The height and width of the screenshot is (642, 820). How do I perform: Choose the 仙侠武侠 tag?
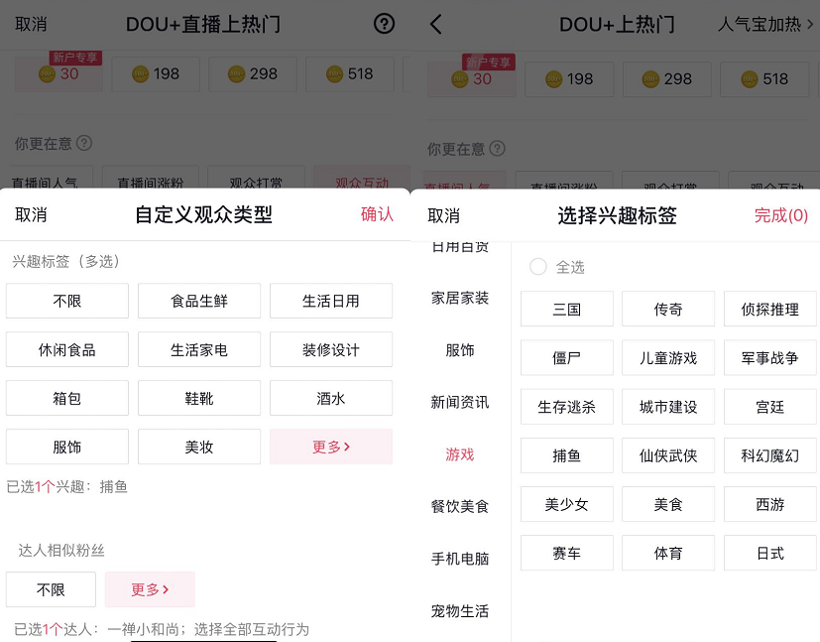(x=668, y=455)
